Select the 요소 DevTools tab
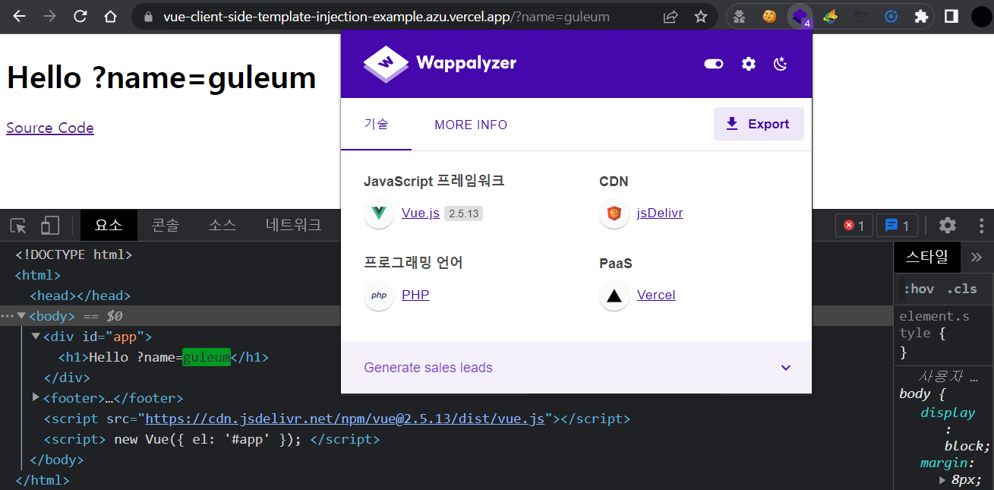The width and height of the screenshot is (994, 490). pyautogui.click(x=109, y=226)
